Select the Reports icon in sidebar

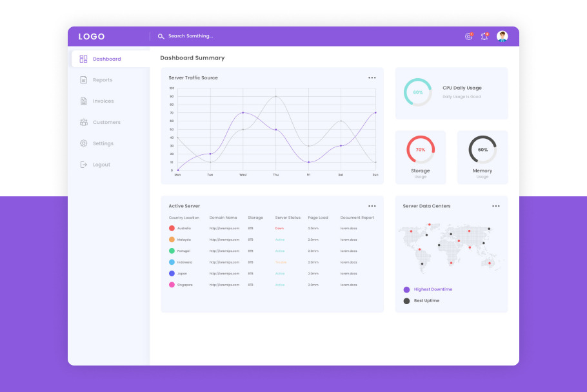point(83,80)
